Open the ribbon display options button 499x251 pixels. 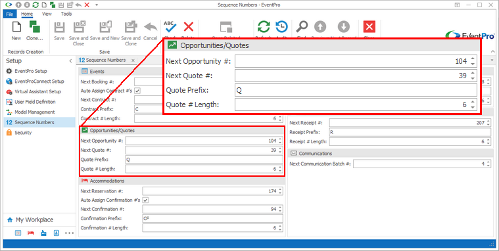pos(457,5)
